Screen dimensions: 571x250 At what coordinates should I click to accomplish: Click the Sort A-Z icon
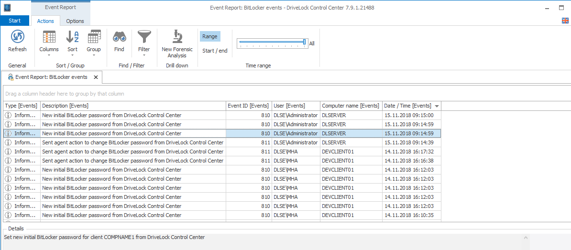click(x=73, y=37)
